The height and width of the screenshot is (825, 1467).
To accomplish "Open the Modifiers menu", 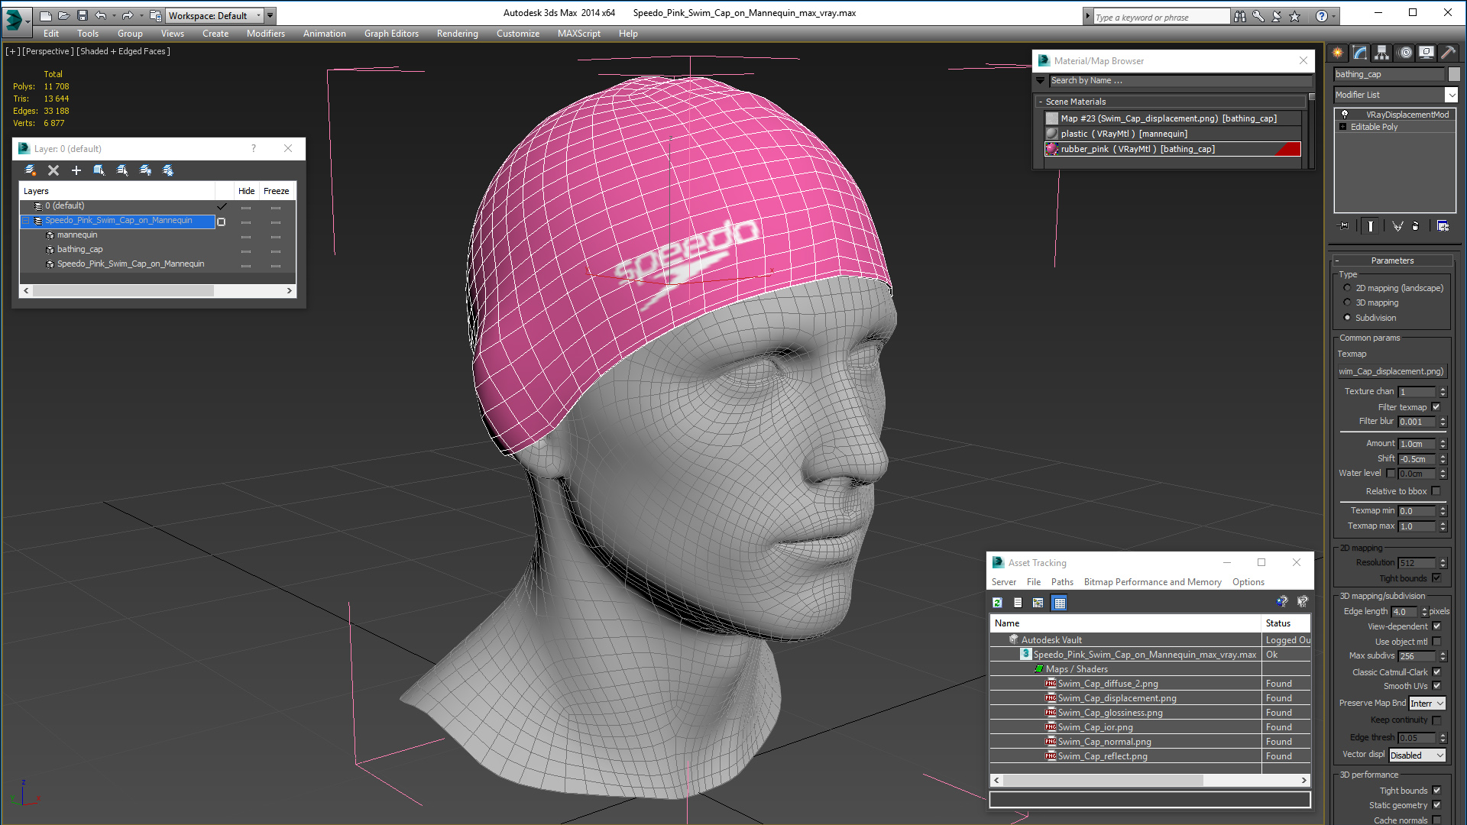I will click(265, 34).
